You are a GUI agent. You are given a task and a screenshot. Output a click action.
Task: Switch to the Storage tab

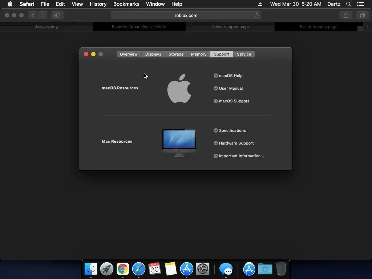176,54
